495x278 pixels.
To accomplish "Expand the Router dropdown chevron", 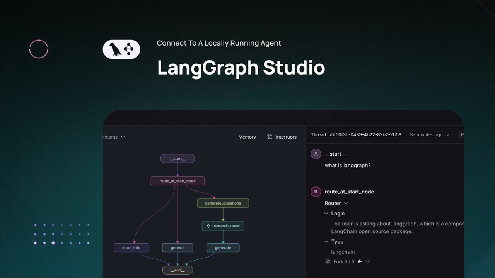I will tap(346, 203).
